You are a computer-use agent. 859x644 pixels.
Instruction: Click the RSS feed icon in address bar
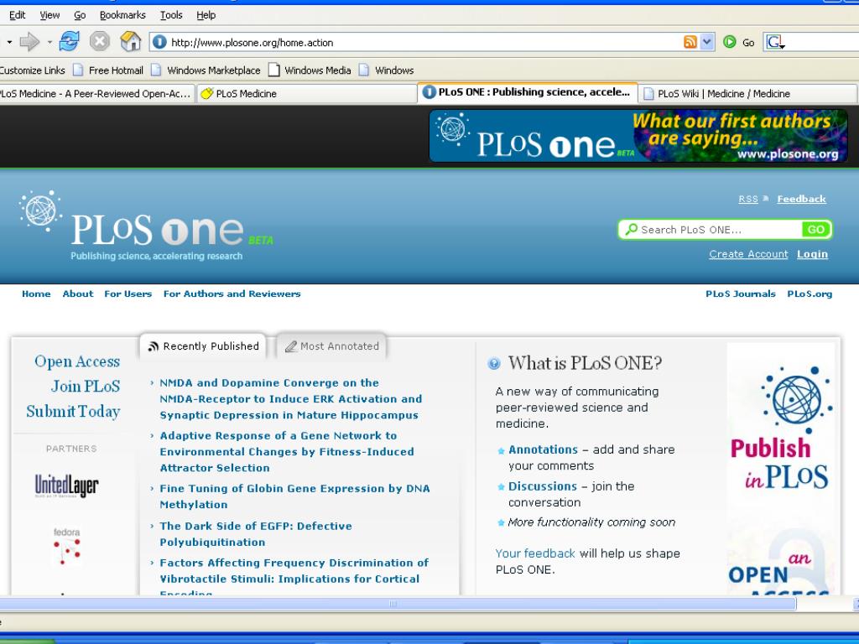click(690, 42)
